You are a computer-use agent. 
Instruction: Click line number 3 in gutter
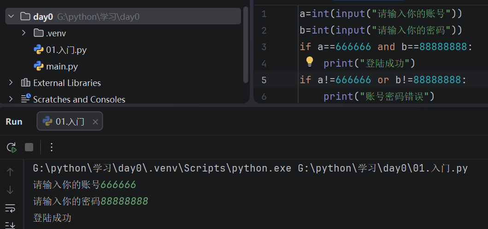tap(264, 47)
